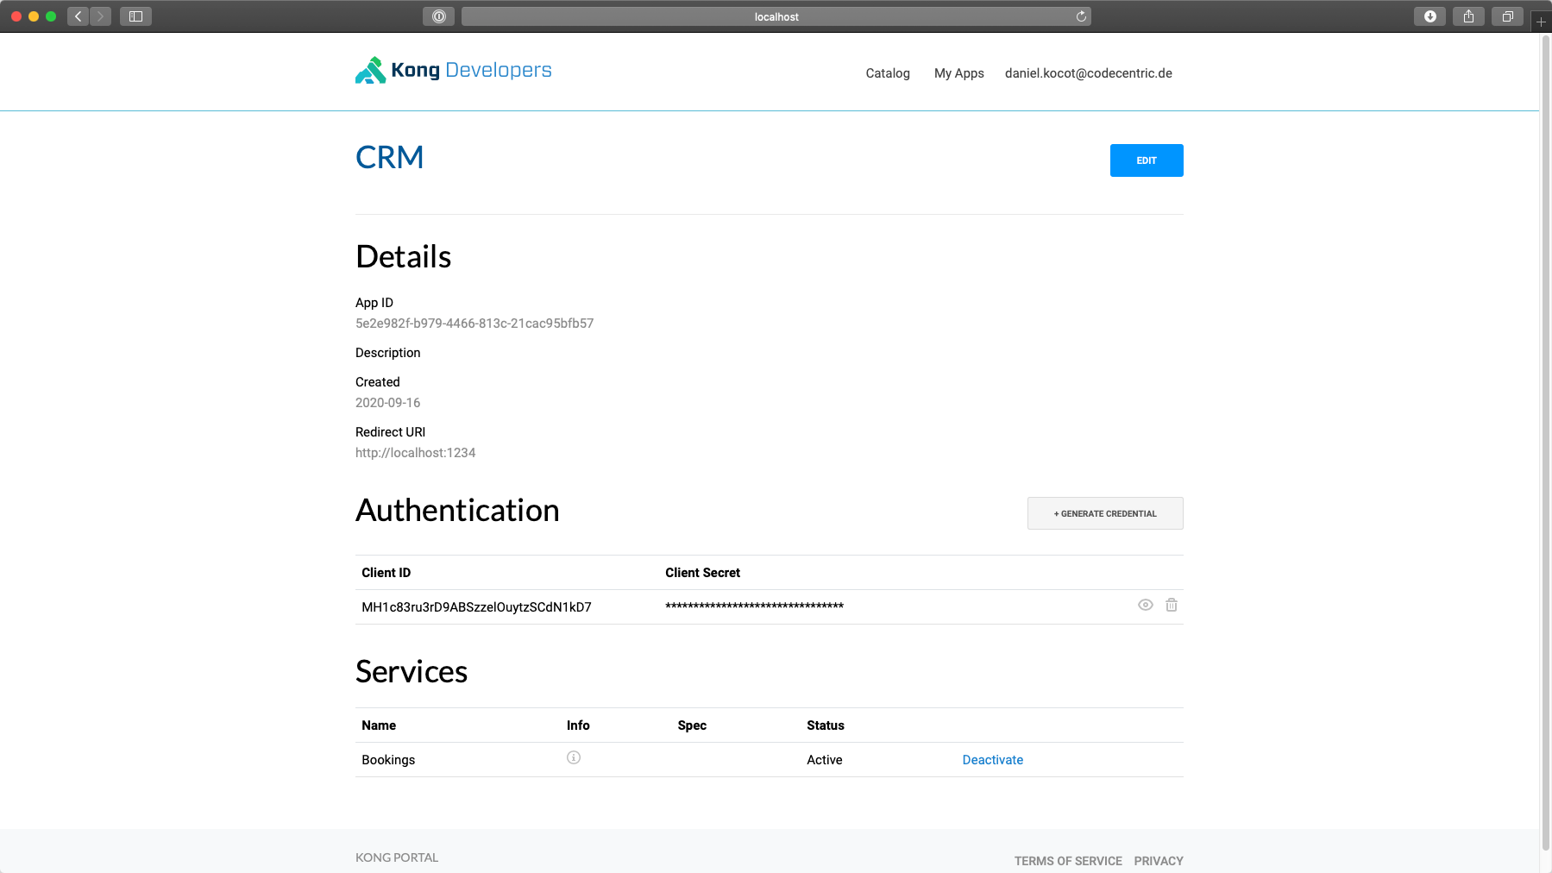This screenshot has width=1552, height=873.
Task: Select the Client ID MH1c83ru3rD9ABSzzelOuytzSCdN1kD7
Action: click(476, 607)
